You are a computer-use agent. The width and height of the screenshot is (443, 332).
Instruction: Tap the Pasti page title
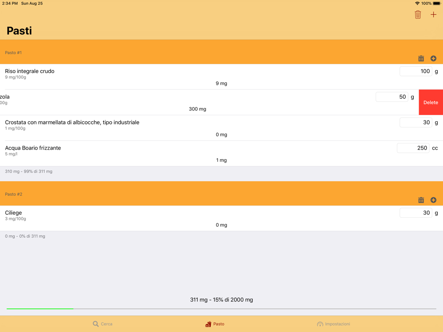(19, 31)
